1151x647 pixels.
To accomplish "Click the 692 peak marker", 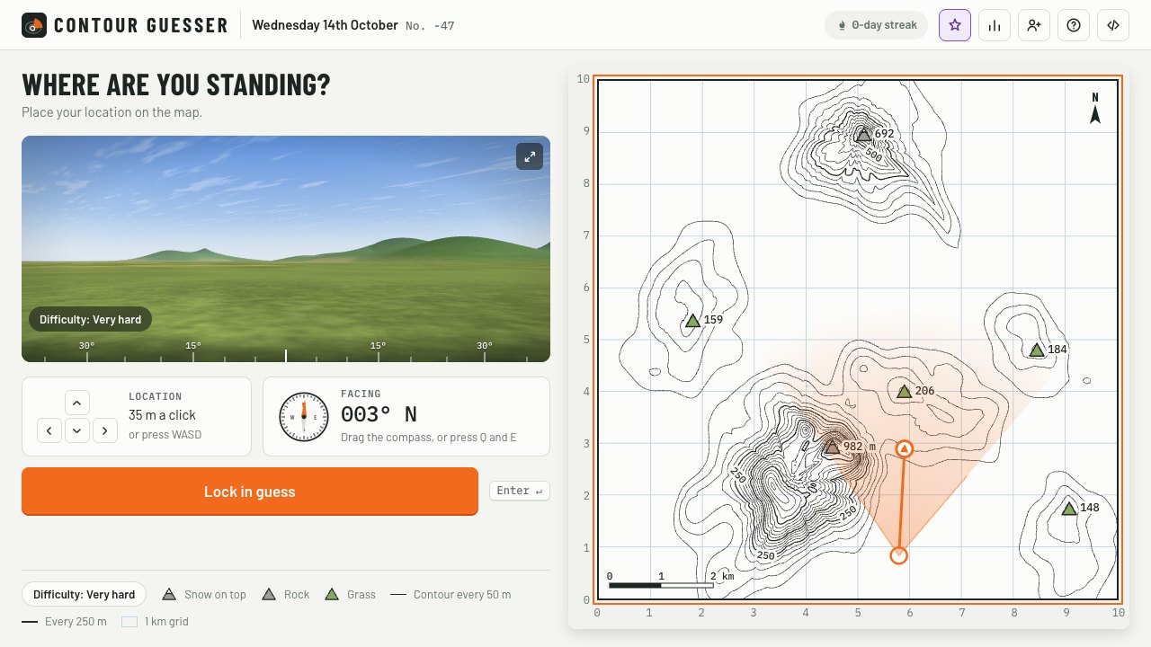I will 864,134.
